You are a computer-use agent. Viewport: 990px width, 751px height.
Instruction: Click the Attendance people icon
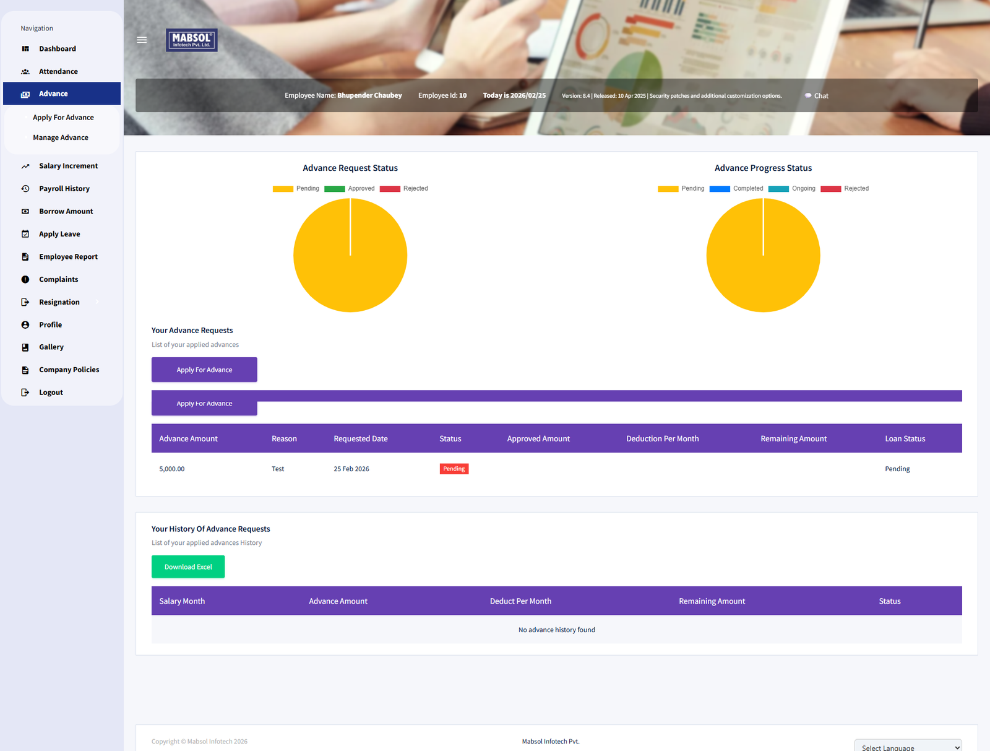click(25, 72)
